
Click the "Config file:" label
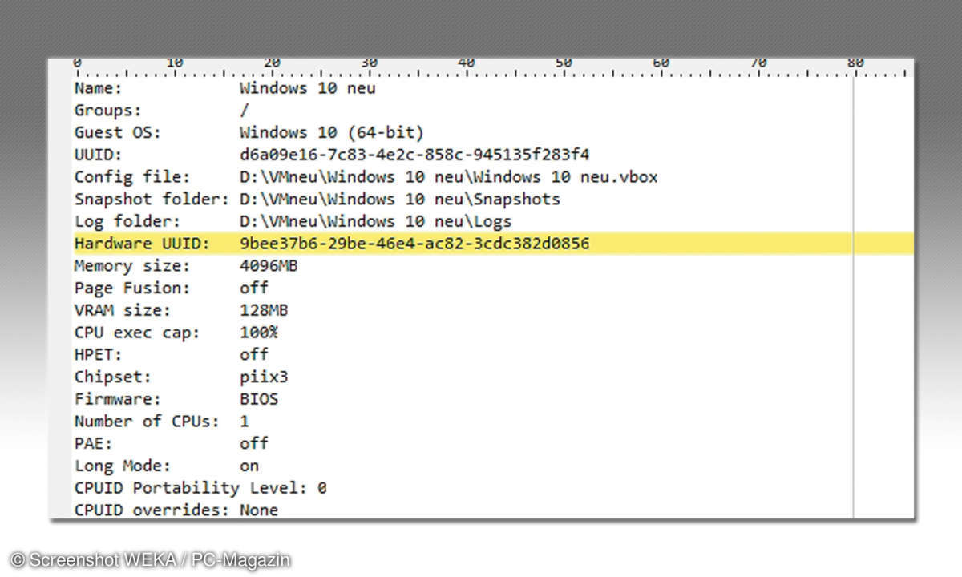(132, 177)
